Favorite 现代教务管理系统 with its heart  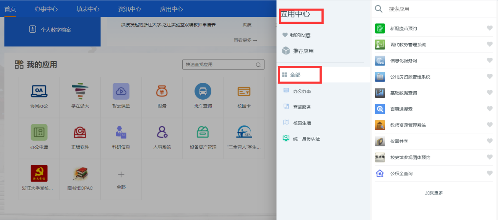pos(489,44)
